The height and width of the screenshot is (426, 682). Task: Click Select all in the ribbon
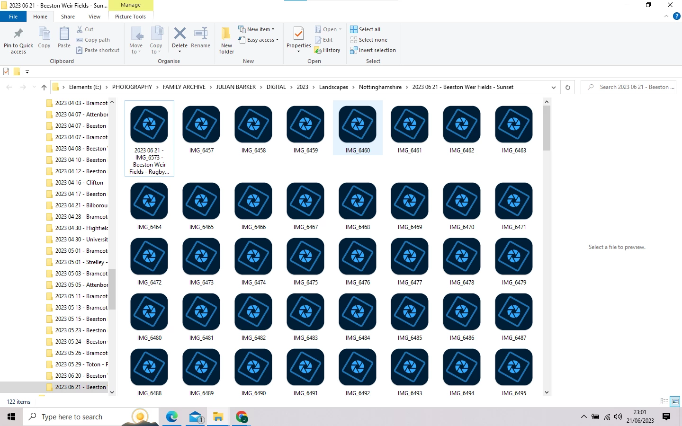pyautogui.click(x=365, y=29)
